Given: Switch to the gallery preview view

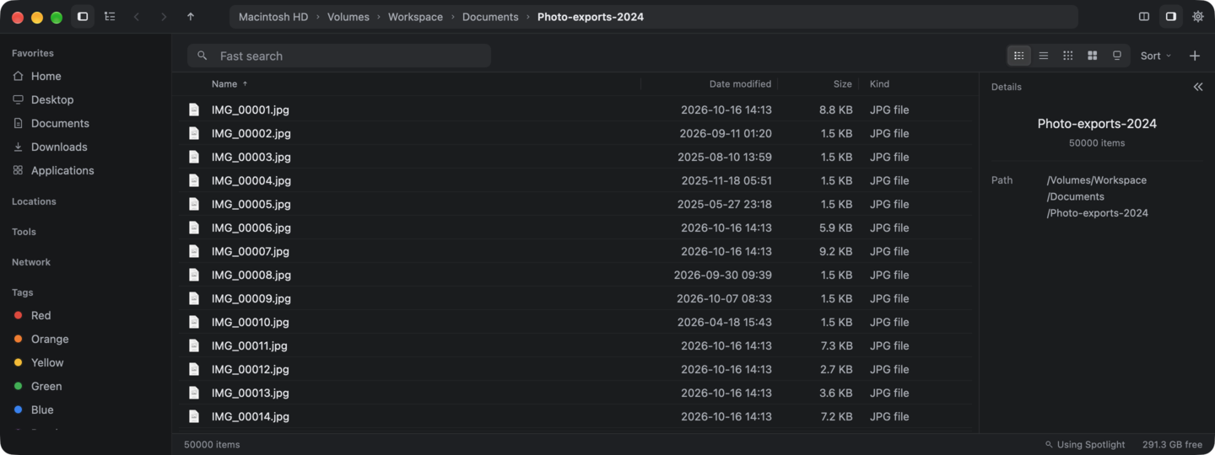Looking at the screenshot, I should point(1117,56).
